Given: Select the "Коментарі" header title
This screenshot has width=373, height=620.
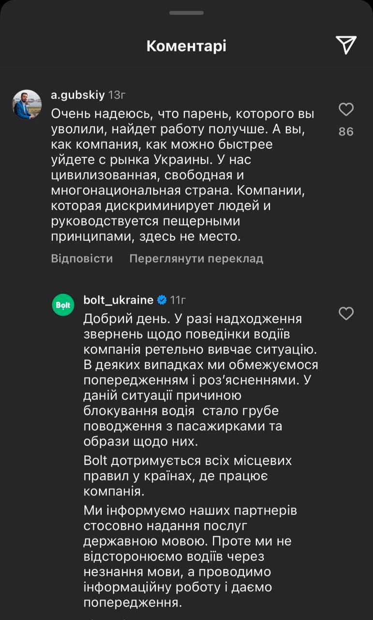Looking at the screenshot, I should [186, 45].
